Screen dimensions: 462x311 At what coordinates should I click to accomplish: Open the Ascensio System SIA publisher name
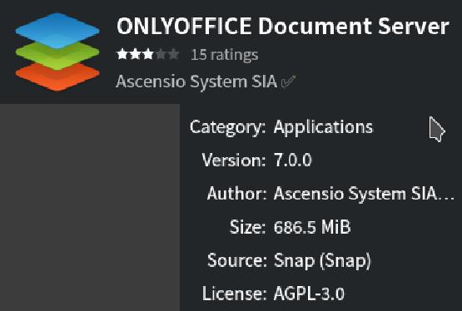point(196,81)
